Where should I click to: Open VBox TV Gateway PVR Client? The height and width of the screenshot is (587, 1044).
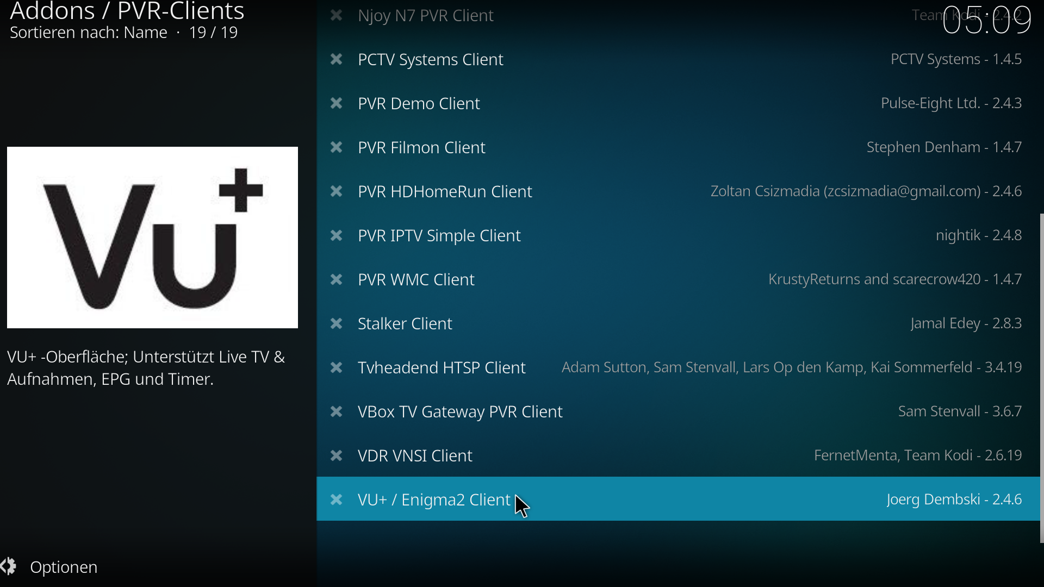678,411
